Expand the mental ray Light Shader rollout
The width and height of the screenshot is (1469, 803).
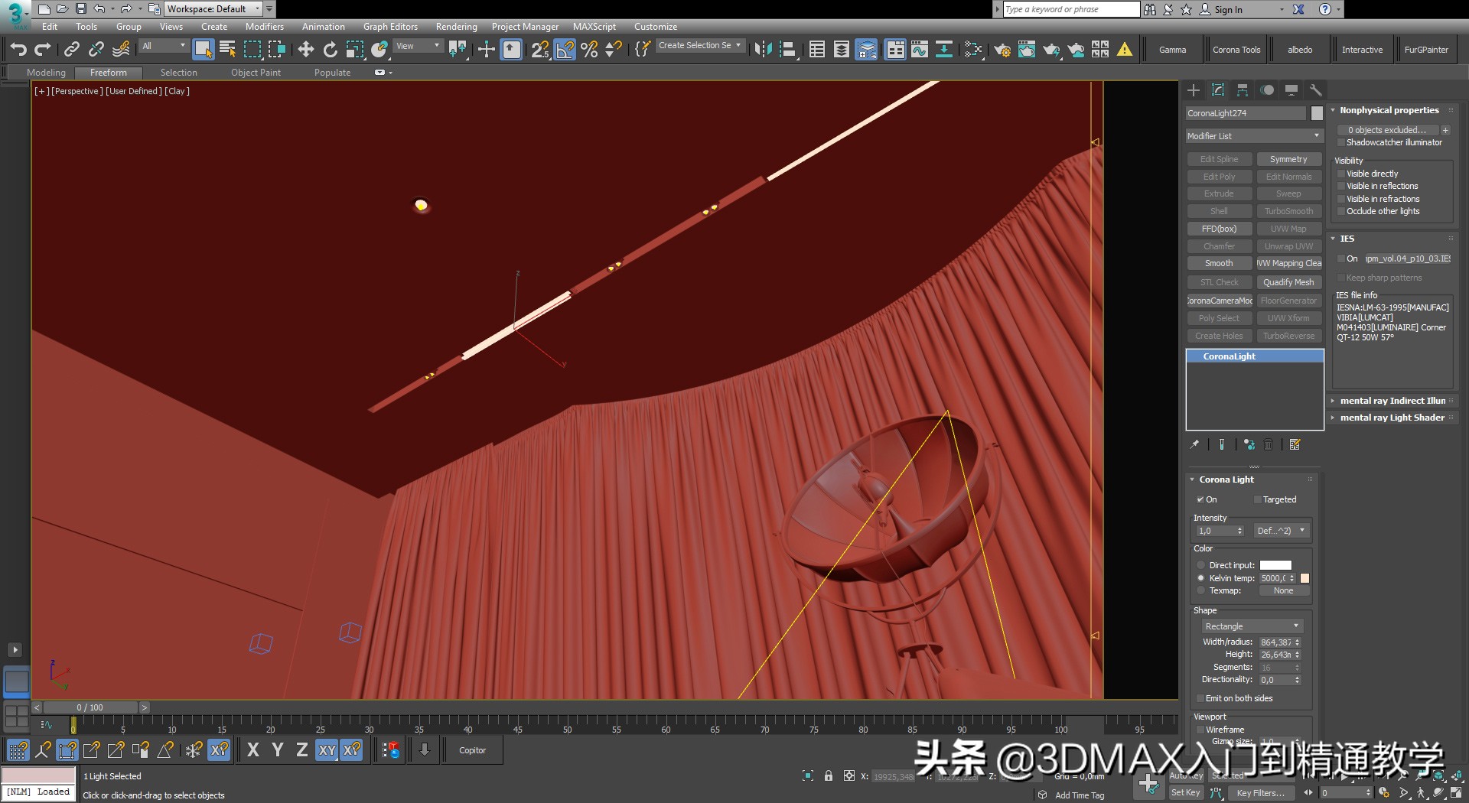[x=1392, y=418]
